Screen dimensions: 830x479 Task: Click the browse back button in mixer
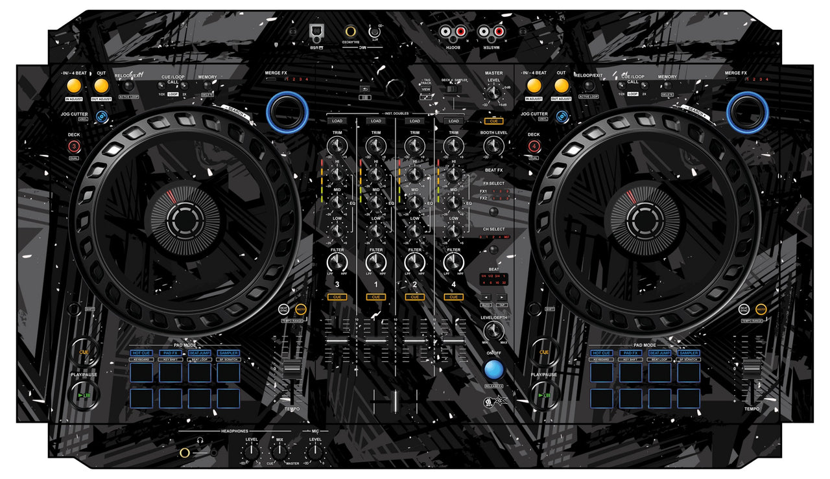coord(365,88)
